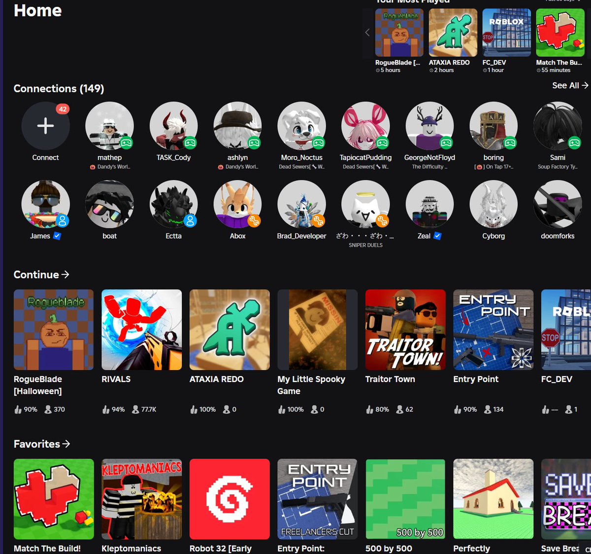This screenshot has height=554, width=591.
Task: Click the in-game status badge on mathep's avatar
Action: pos(126,143)
